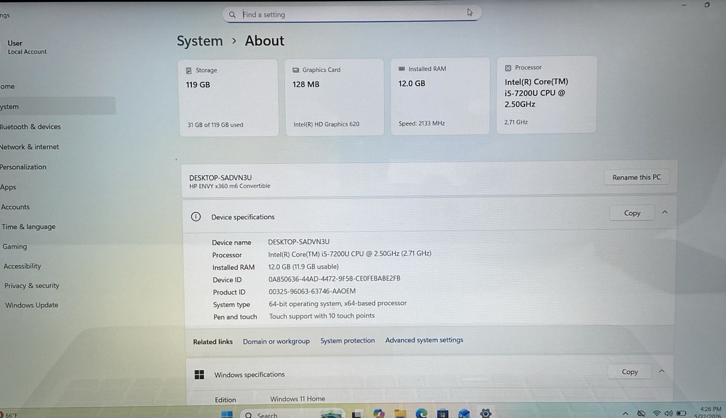The image size is (726, 418).
Task: Click 'Speed: 2133 MHz' on RAM card
Action: pyautogui.click(x=422, y=123)
